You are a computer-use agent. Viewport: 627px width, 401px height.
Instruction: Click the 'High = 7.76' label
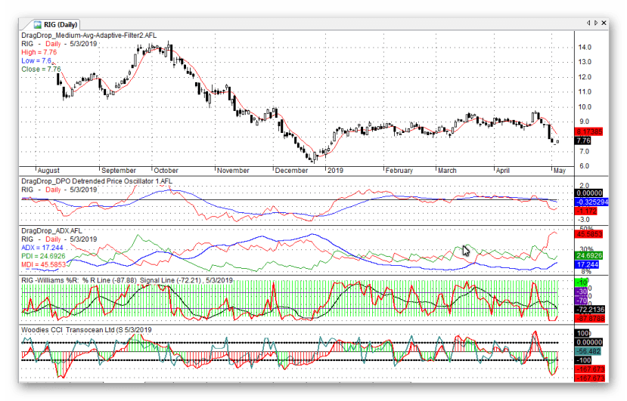(x=39, y=52)
